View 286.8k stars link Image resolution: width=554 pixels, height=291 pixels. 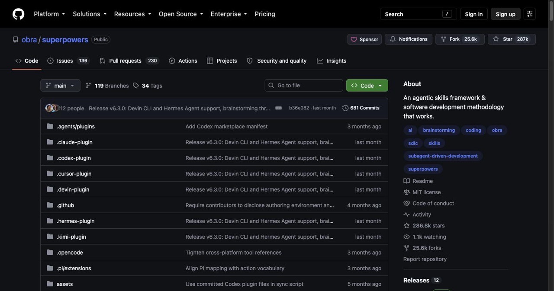(x=424, y=226)
